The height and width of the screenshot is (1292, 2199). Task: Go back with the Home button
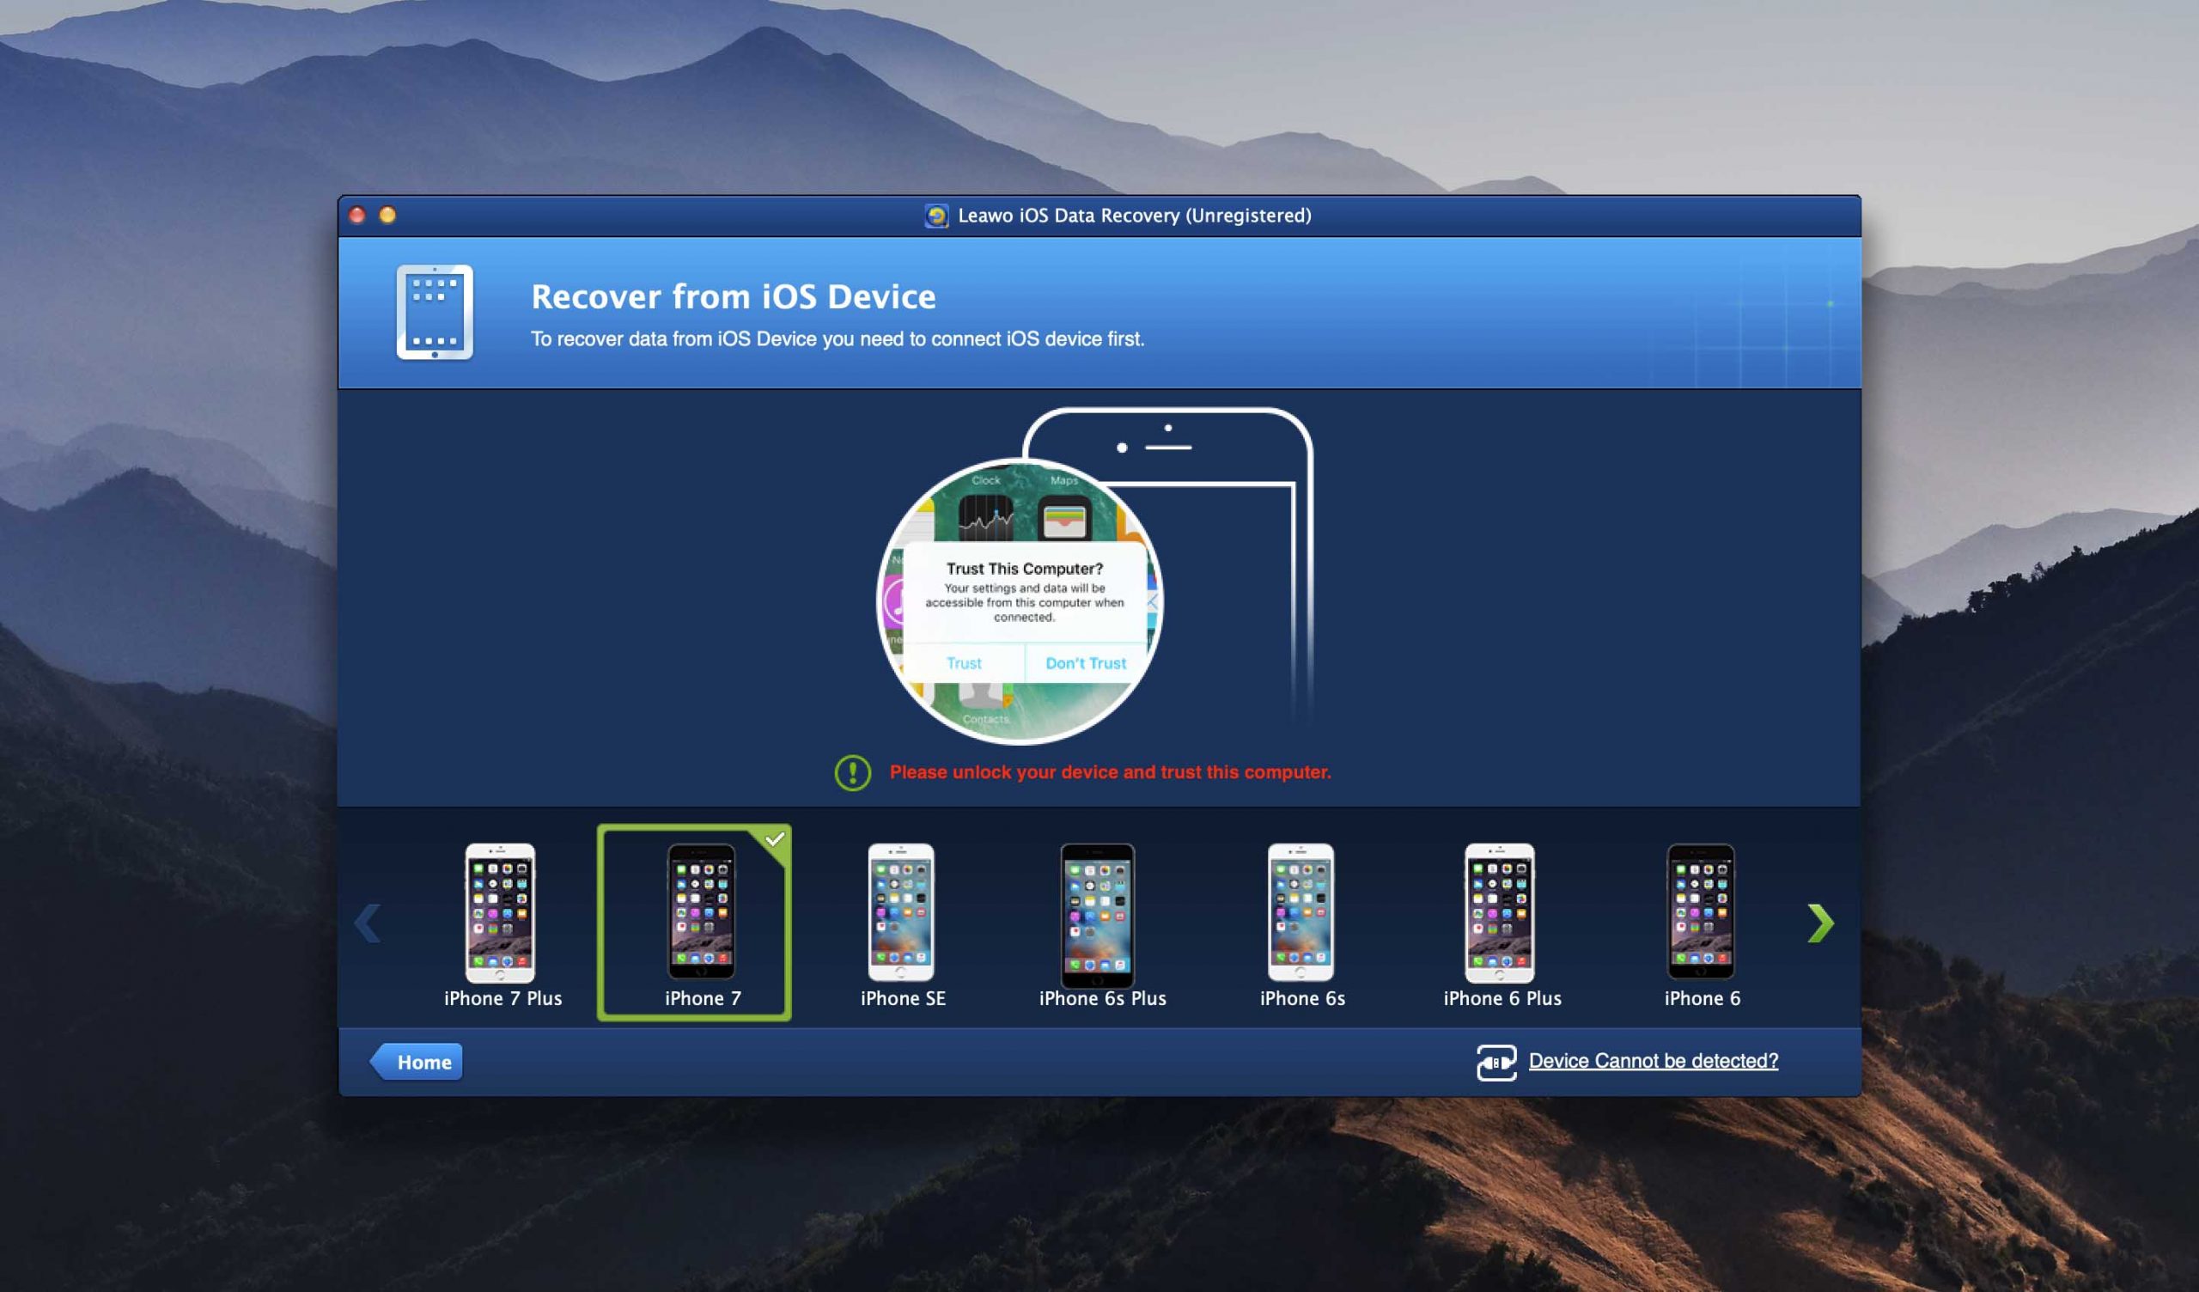417,1062
